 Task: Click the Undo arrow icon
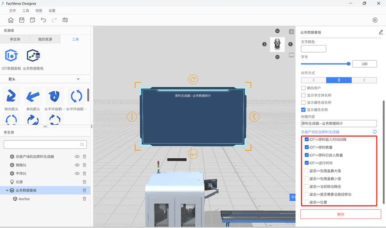(x=43, y=20)
